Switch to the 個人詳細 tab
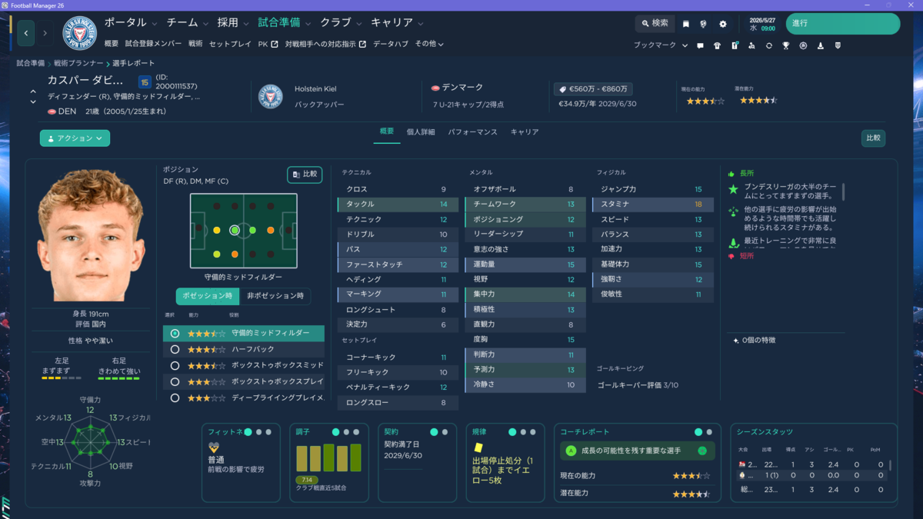 click(x=421, y=132)
